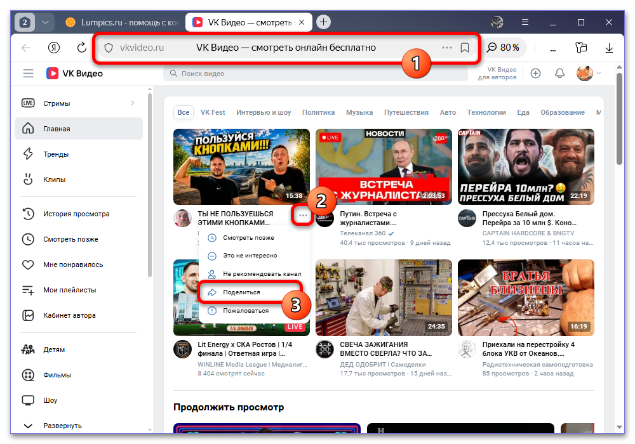Toggle VK Видео sidebar hamburger menu

point(29,74)
